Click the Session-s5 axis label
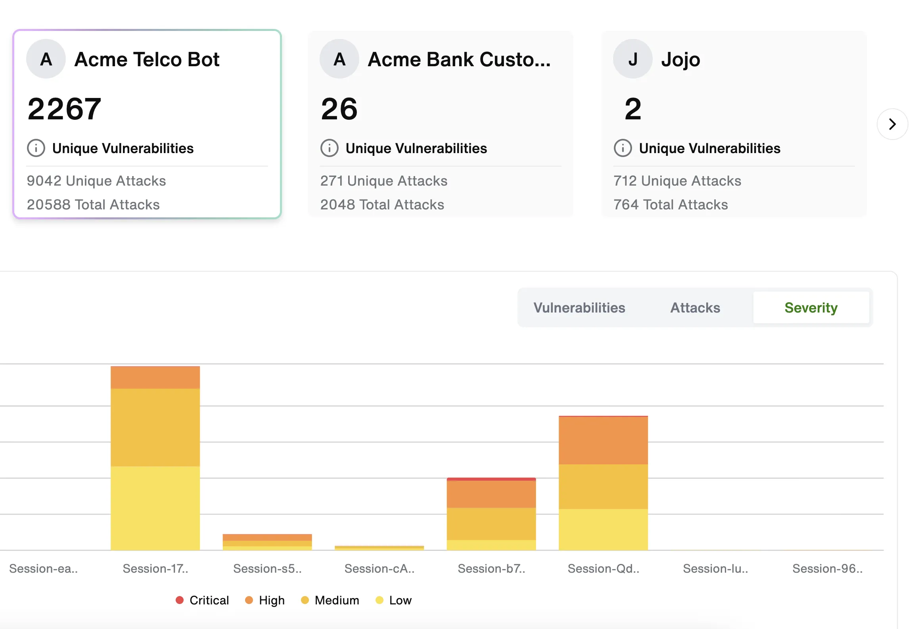 [267, 569]
